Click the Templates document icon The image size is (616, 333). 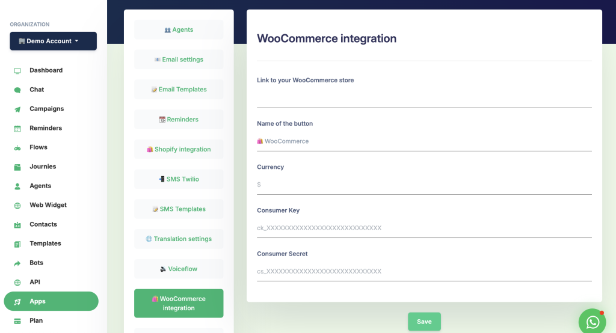pyautogui.click(x=17, y=244)
